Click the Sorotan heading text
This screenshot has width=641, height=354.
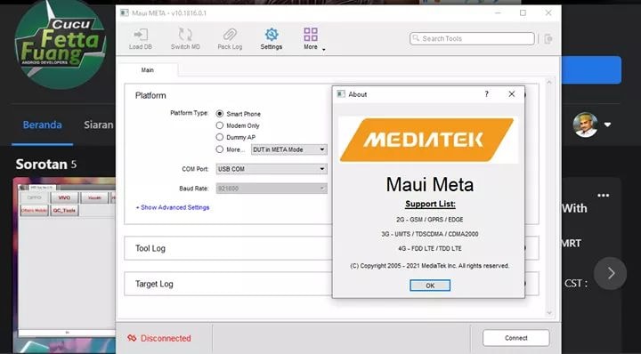click(x=41, y=165)
